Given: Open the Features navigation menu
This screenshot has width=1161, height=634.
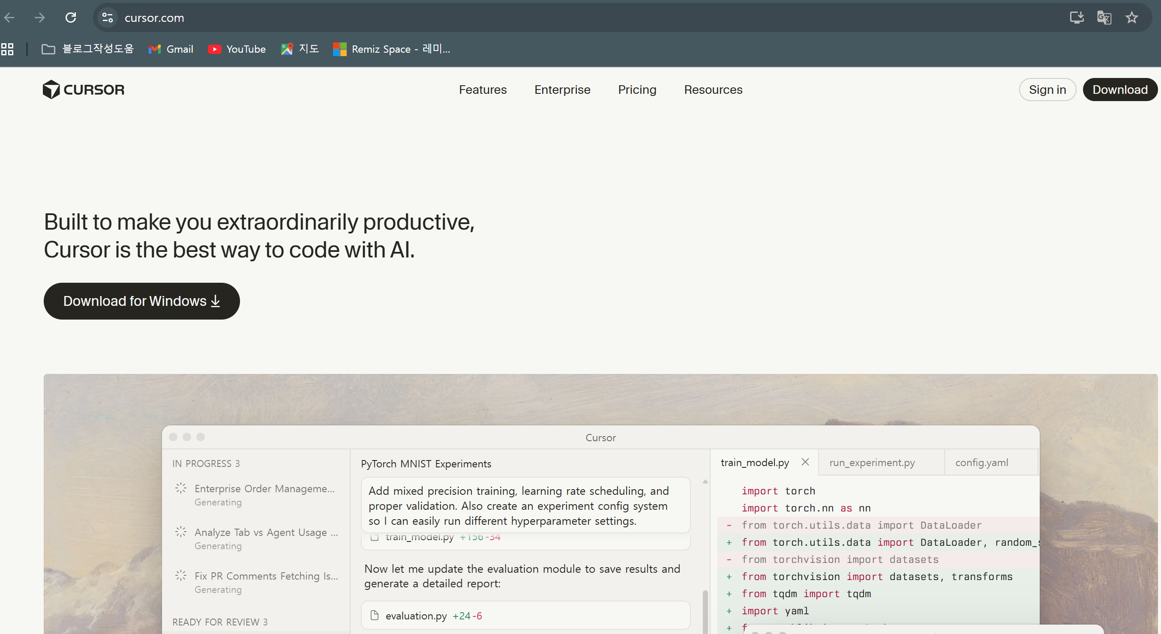Looking at the screenshot, I should coord(483,89).
